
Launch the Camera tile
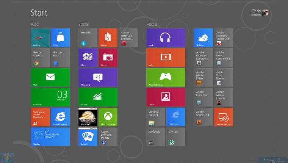[108, 58]
